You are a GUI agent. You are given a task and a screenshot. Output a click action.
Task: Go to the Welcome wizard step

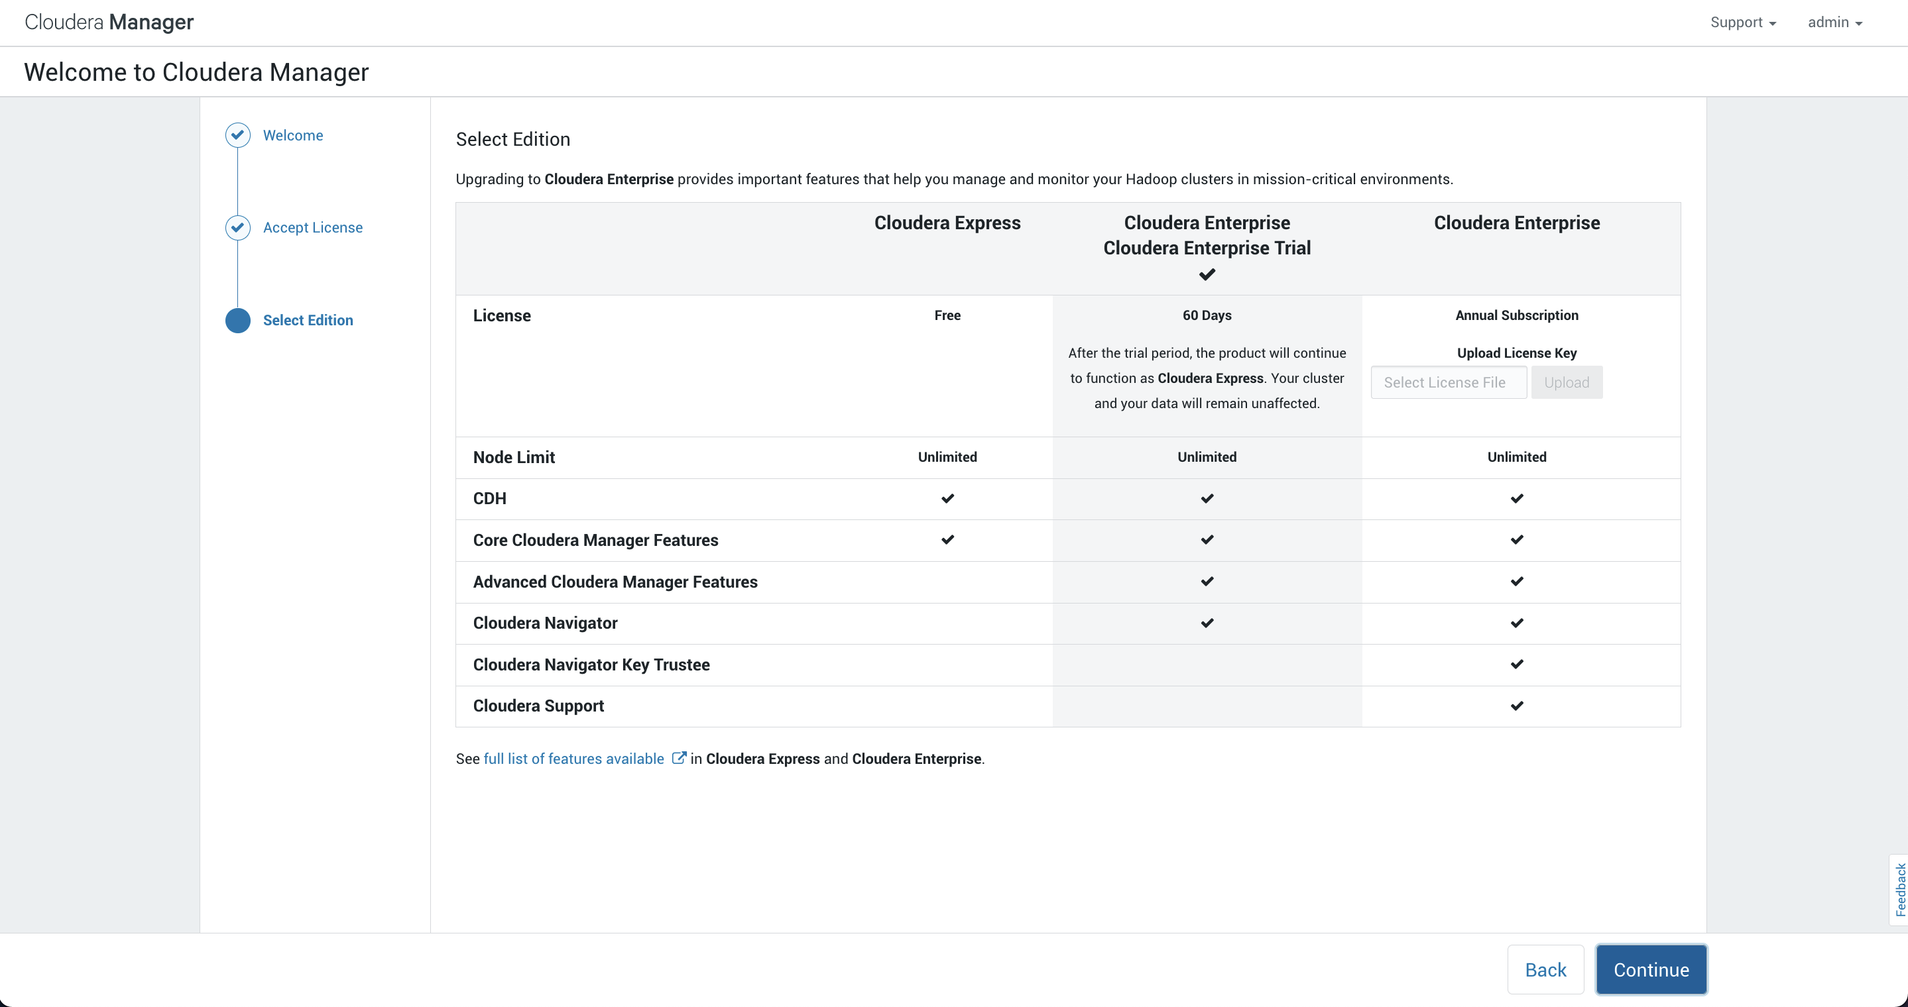[x=292, y=135]
